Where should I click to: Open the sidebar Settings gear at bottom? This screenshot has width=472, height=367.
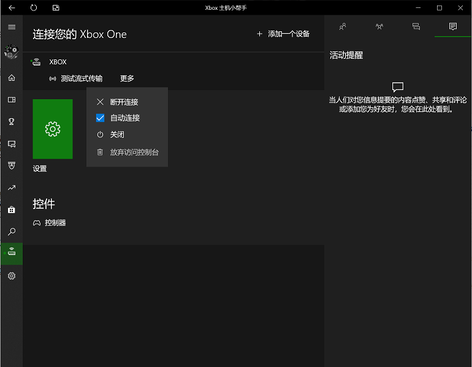point(11,276)
